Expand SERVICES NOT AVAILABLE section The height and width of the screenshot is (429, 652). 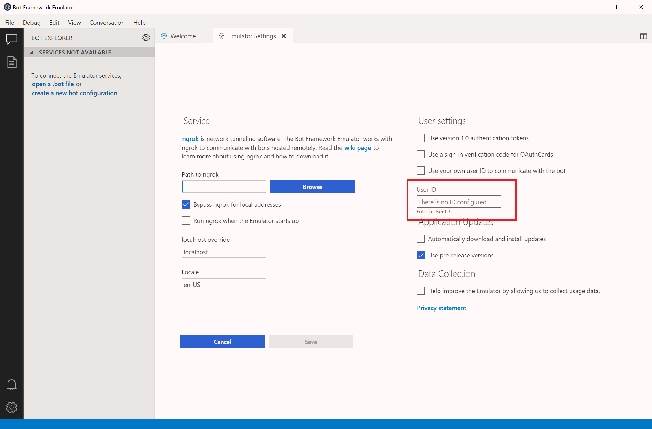tap(32, 52)
